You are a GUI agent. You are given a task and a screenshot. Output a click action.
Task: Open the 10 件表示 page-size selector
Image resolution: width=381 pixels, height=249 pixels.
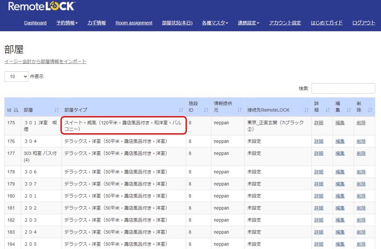(16, 76)
